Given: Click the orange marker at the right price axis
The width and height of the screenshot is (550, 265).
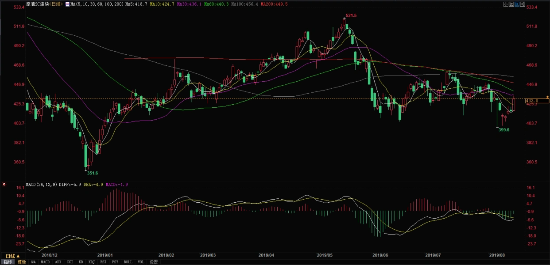Looking at the screenshot, I should click(547, 97).
